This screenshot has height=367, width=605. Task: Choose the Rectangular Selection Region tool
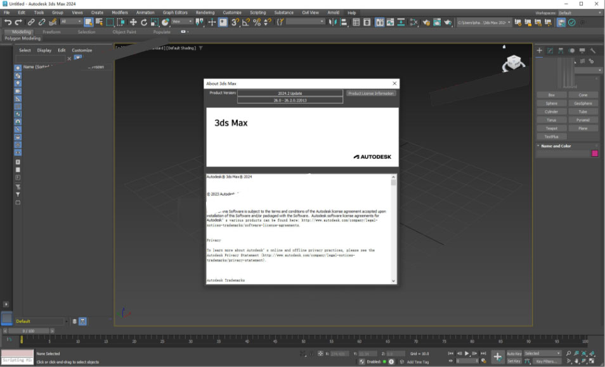[x=110, y=22]
